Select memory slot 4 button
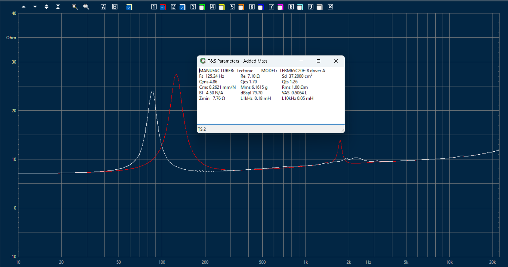 pos(213,7)
